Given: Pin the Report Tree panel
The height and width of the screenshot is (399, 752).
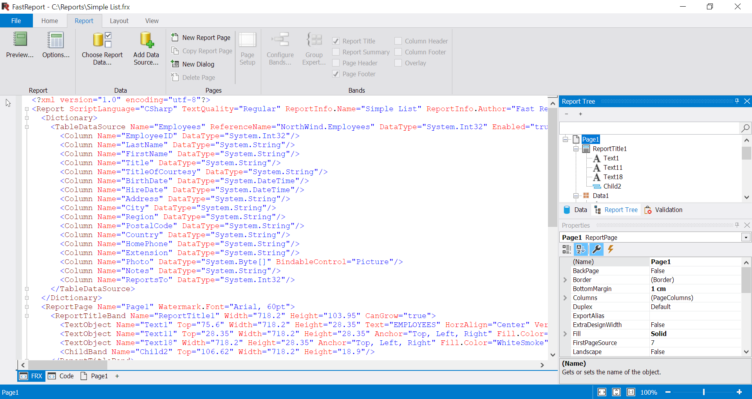Looking at the screenshot, I should pyautogui.click(x=737, y=101).
